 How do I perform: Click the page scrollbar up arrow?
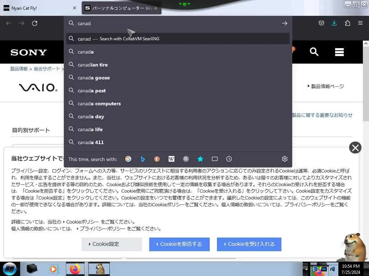(366, 43)
